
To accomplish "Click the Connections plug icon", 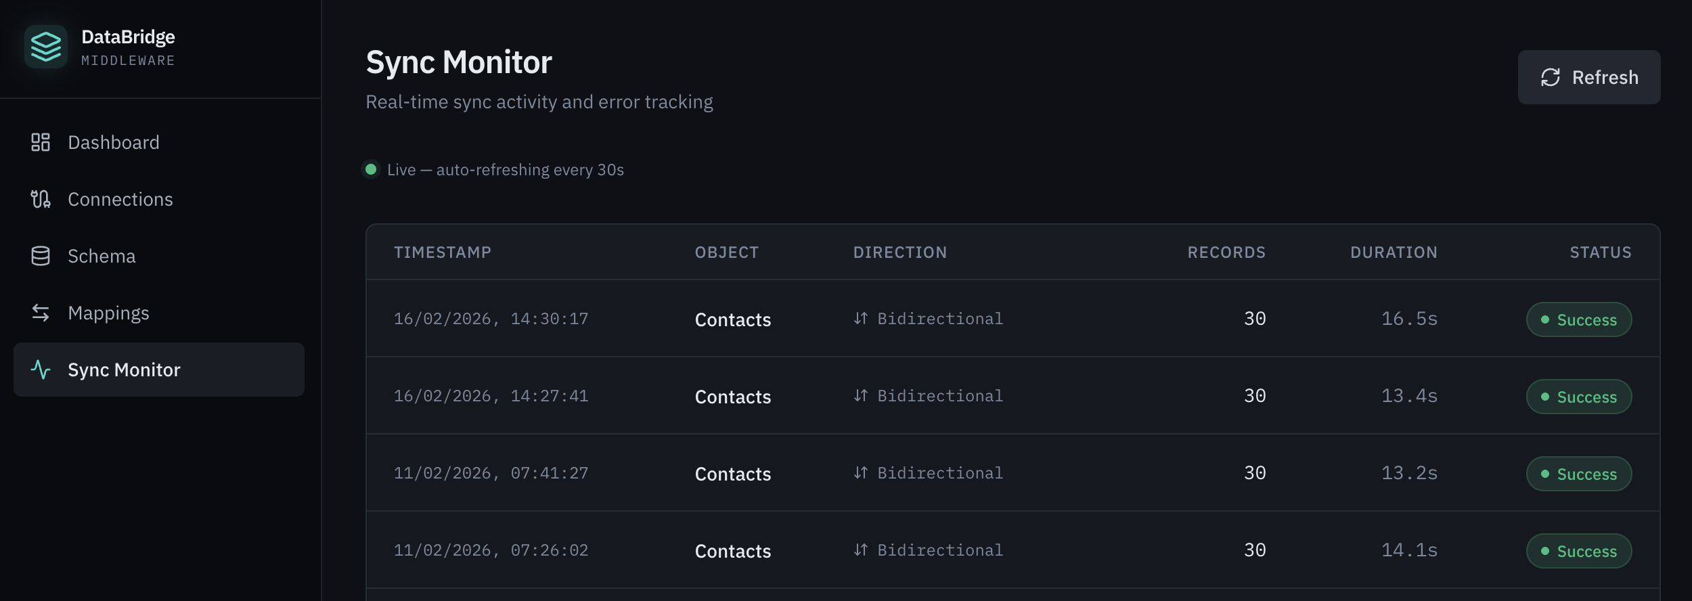I will [x=41, y=199].
